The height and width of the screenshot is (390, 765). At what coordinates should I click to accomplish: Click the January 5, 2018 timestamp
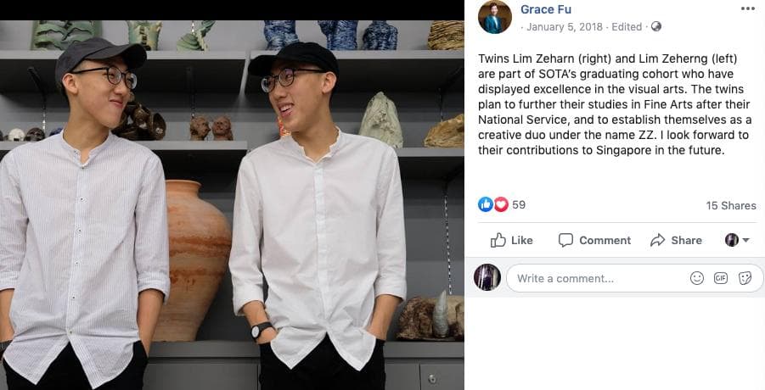pyautogui.click(x=565, y=27)
